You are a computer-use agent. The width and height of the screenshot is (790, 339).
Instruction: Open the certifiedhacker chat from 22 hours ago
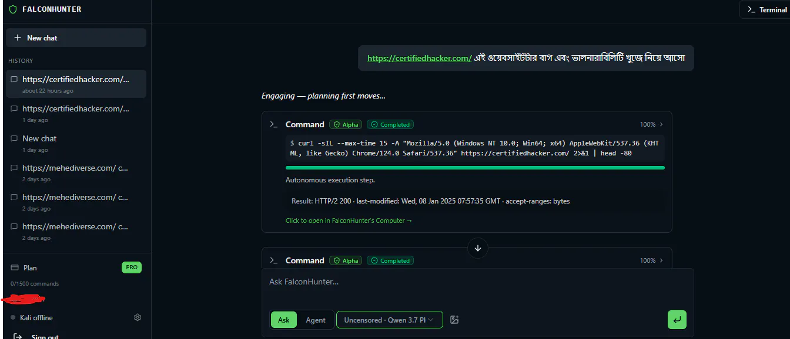click(76, 84)
